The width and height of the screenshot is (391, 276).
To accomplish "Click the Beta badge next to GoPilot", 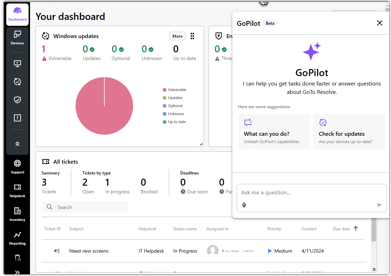I will (270, 23).
